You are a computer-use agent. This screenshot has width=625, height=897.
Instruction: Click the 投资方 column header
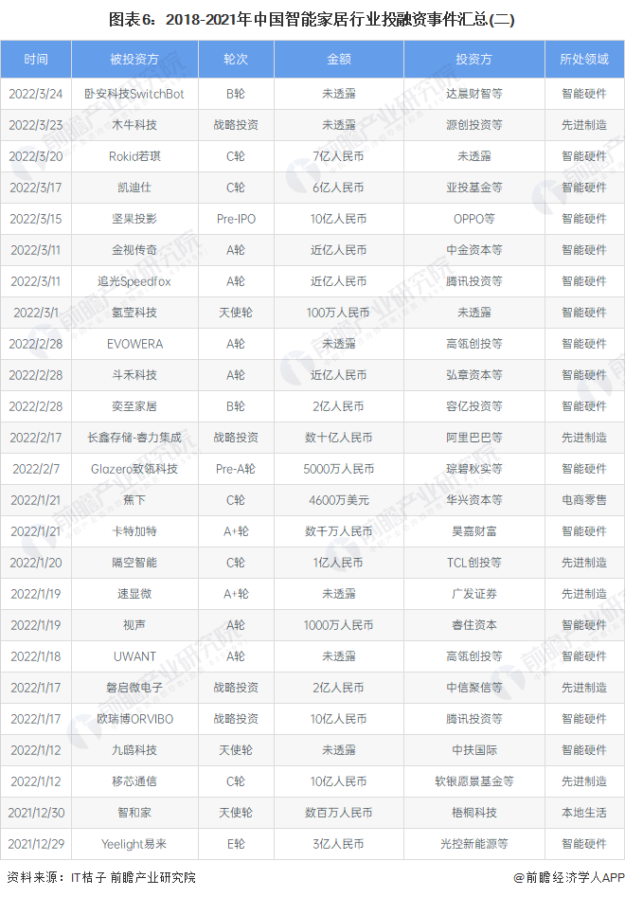[474, 59]
